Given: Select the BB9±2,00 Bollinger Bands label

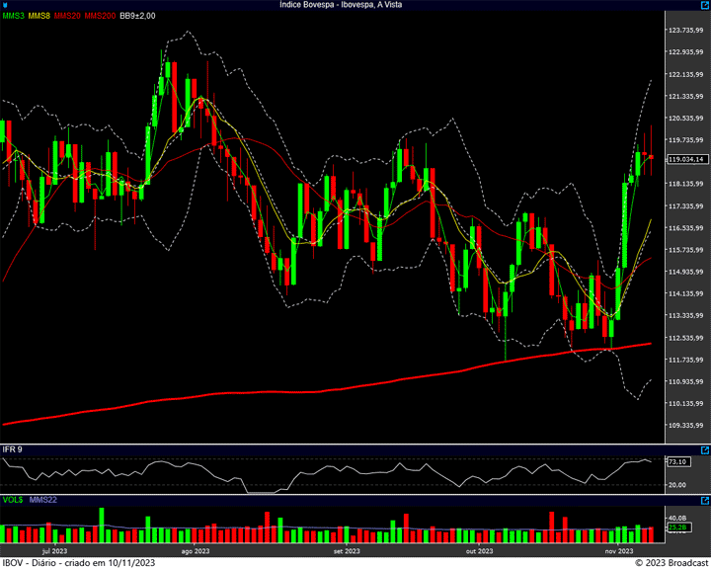Looking at the screenshot, I should pos(137,16).
